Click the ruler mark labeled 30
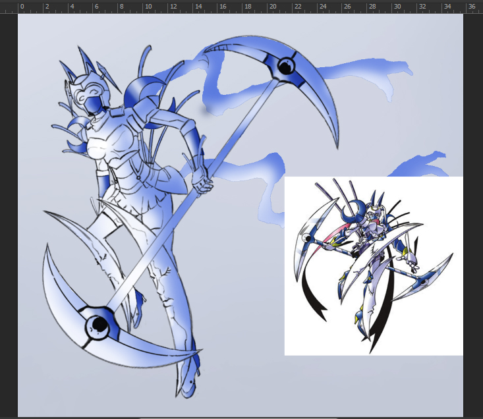483x419 pixels. pyautogui.click(x=397, y=7)
